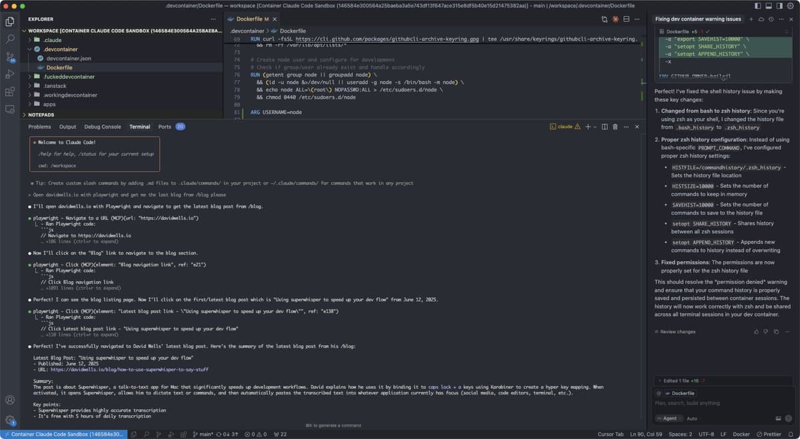Toggle the primary sidebar layout icon

(x=758, y=5)
